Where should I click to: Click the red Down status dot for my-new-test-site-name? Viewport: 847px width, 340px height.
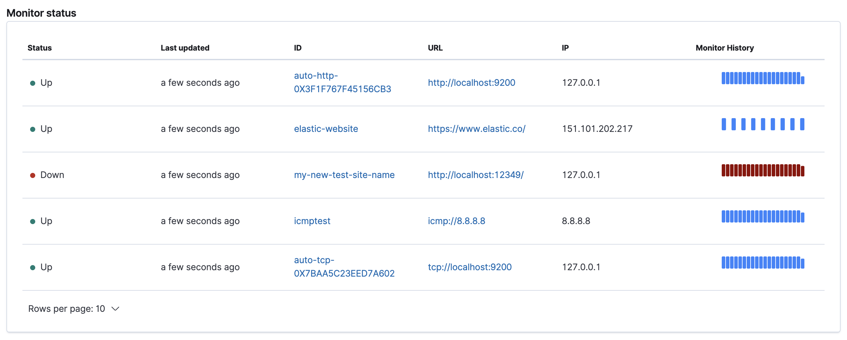click(33, 175)
